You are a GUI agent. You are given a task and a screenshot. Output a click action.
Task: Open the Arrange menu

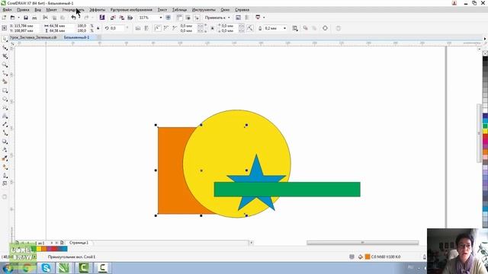[x=73, y=10]
